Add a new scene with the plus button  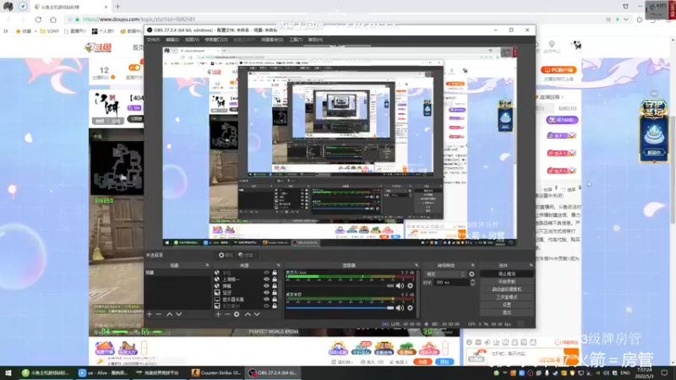[150, 314]
